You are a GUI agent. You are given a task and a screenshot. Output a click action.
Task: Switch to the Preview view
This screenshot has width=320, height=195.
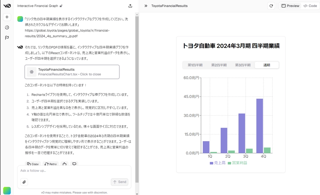[290, 6]
